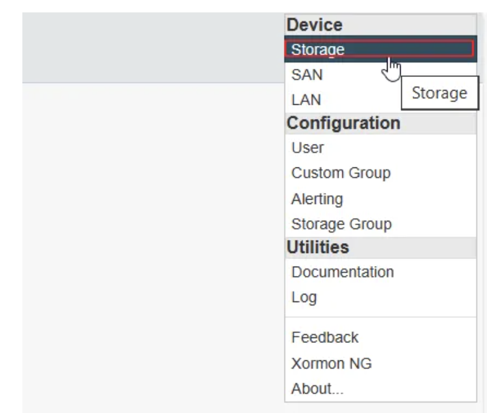487x413 pixels.
Task: Choose Storage Group from Configuration
Action: pos(380,224)
